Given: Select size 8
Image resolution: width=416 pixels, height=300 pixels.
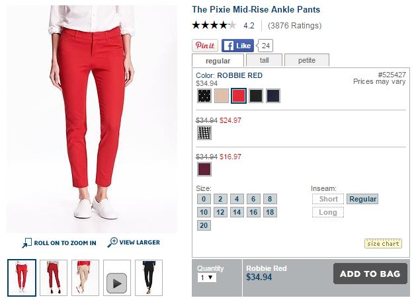Looking at the screenshot, I should [270, 199].
